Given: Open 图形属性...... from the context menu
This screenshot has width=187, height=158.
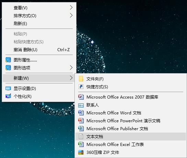Looking at the screenshot, I should (39, 60).
